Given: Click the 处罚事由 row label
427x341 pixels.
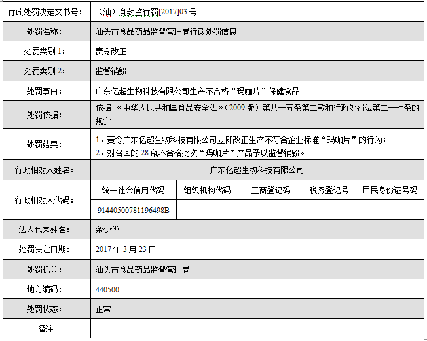Looking at the screenshot, I should [x=45, y=91].
